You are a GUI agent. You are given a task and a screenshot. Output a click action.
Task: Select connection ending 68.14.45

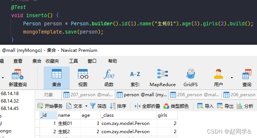10,108
